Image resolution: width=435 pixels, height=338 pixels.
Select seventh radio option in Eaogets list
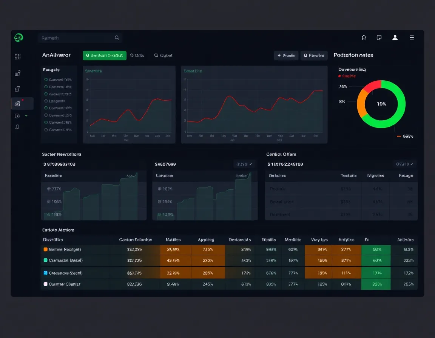coord(46,123)
